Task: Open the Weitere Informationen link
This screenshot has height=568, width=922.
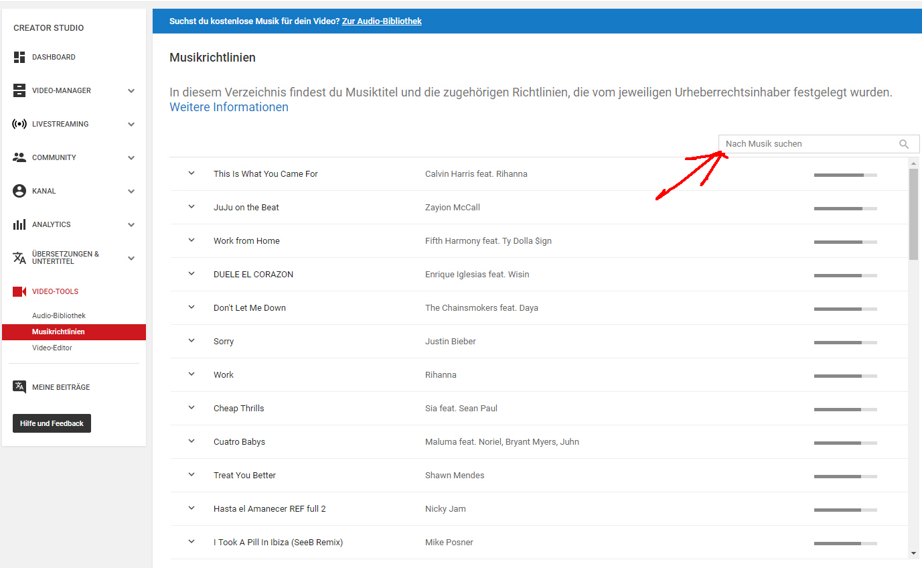Action: point(229,107)
